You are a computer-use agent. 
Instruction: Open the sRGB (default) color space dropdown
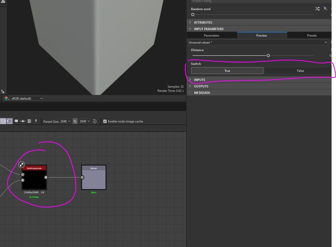[27, 99]
